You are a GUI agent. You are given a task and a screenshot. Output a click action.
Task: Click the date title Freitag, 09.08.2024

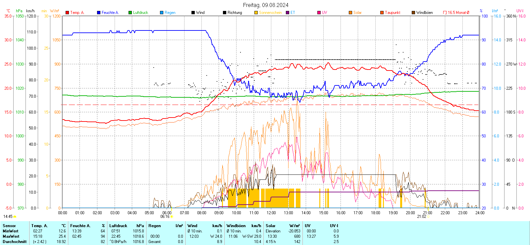265,5
